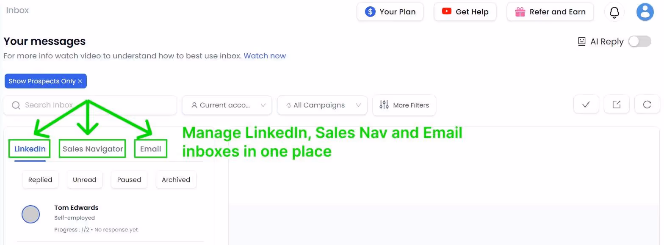Click Tom Edwards' avatar
Screen dimensions: 664x245
(30, 215)
